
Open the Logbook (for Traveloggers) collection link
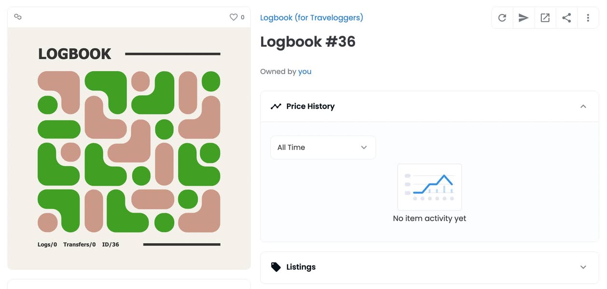[311, 18]
